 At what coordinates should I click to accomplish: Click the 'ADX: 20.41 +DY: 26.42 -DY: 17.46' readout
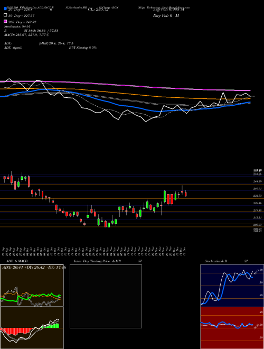(34, 268)
